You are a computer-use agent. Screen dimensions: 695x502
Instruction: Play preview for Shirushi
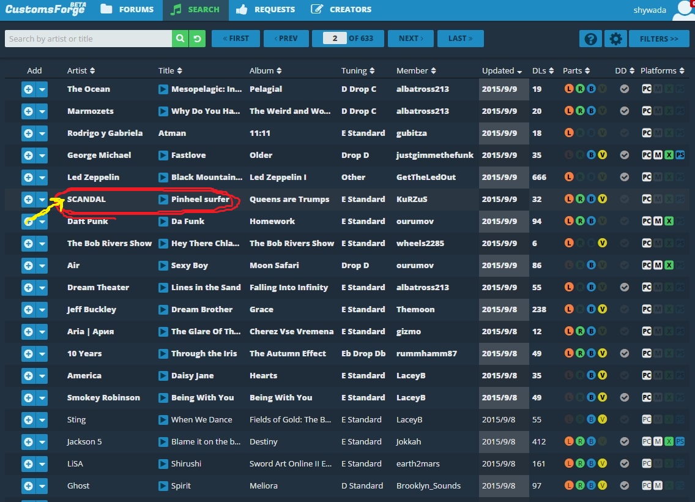point(163,464)
